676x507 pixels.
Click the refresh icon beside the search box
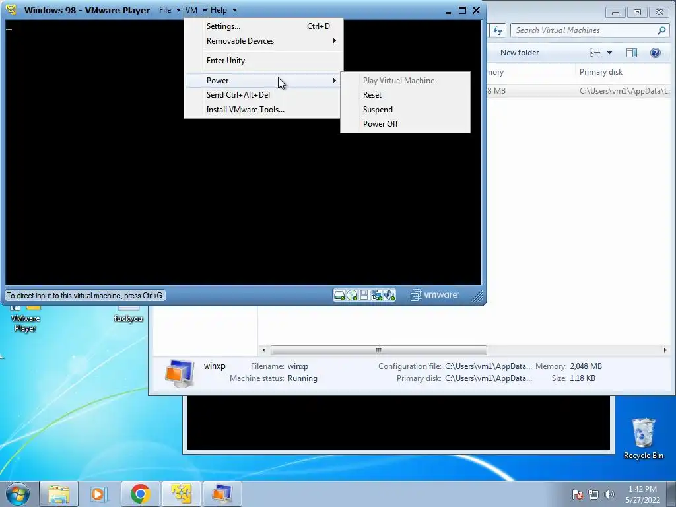[x=498, y=30]
